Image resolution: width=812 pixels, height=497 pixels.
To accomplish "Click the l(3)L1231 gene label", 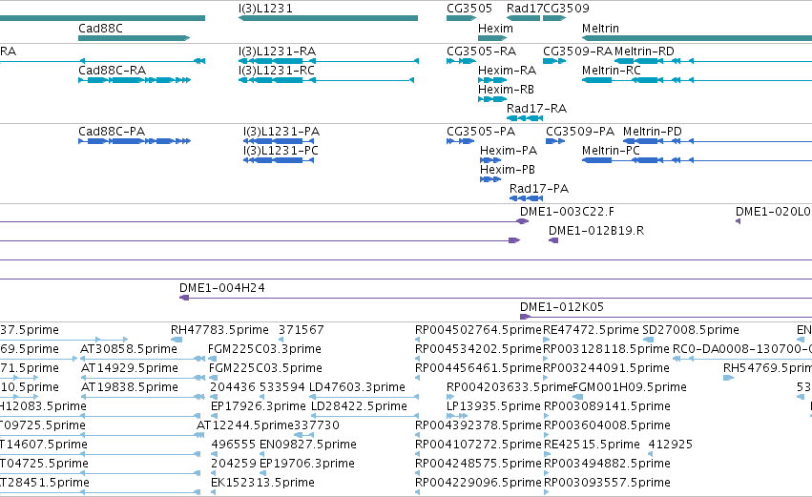I will (x=265, y=9).
